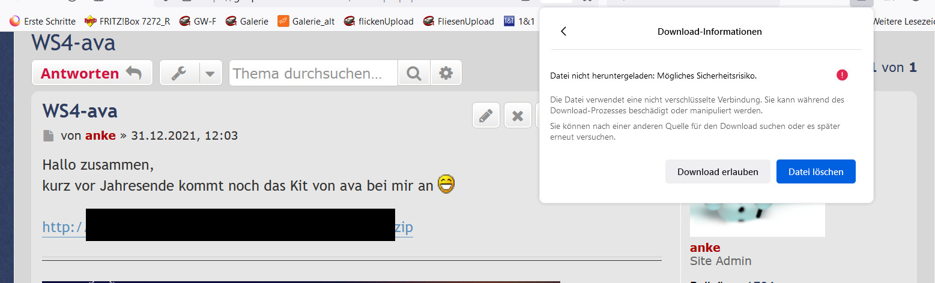
Task: Delete the file with Datei löschen
Action: [815, 171]
